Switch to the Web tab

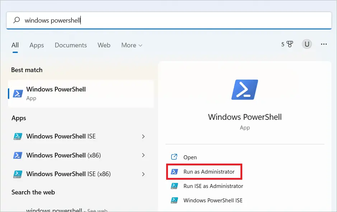104,45
